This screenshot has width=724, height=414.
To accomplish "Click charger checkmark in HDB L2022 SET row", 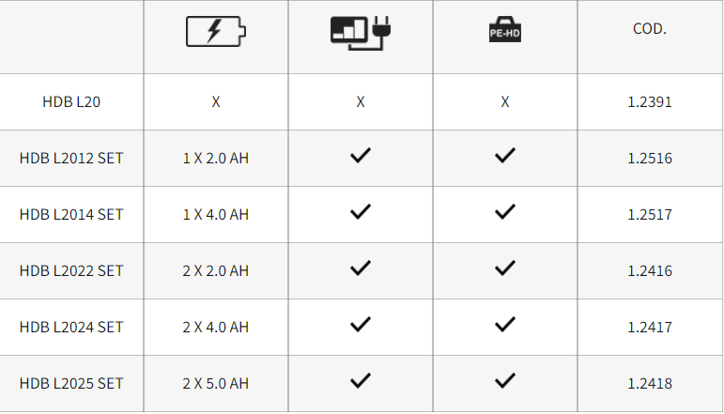I will click(x=361, y=268).
